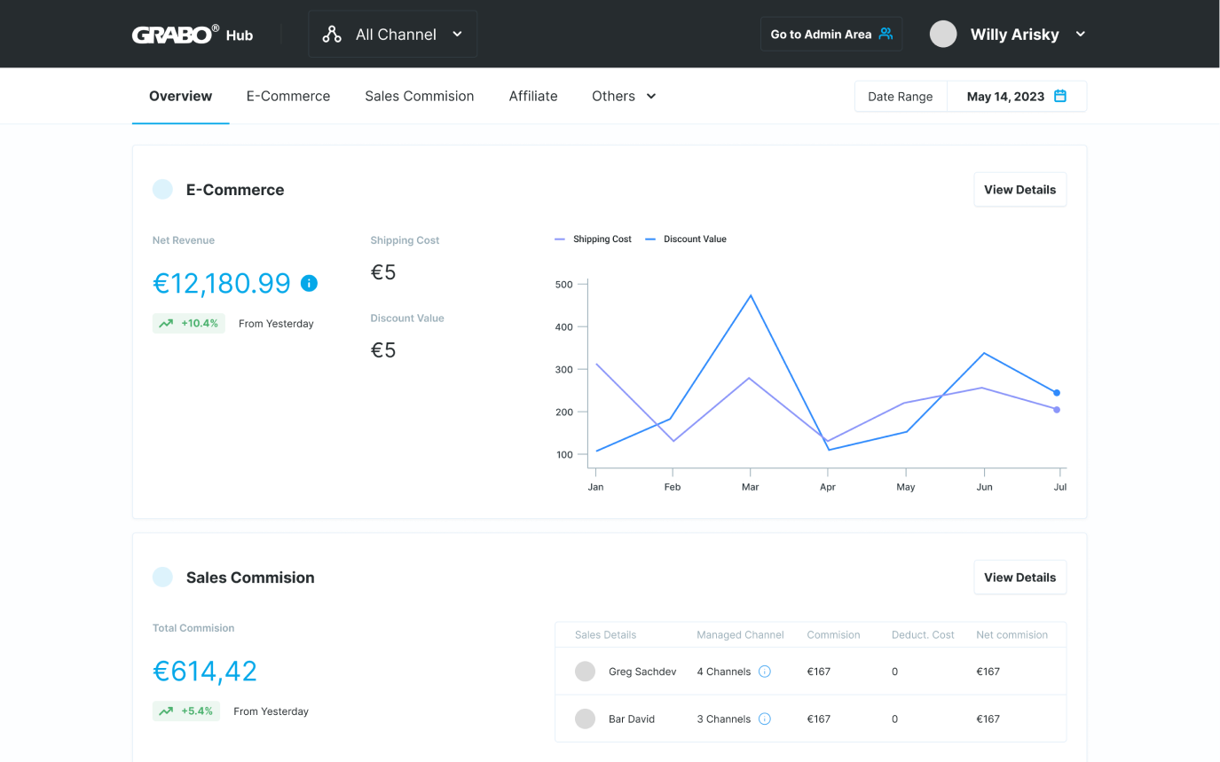Click the info icon next to Net Revenue
The width and height of the screenshot is (1220, 762).
tap(309, 283)
